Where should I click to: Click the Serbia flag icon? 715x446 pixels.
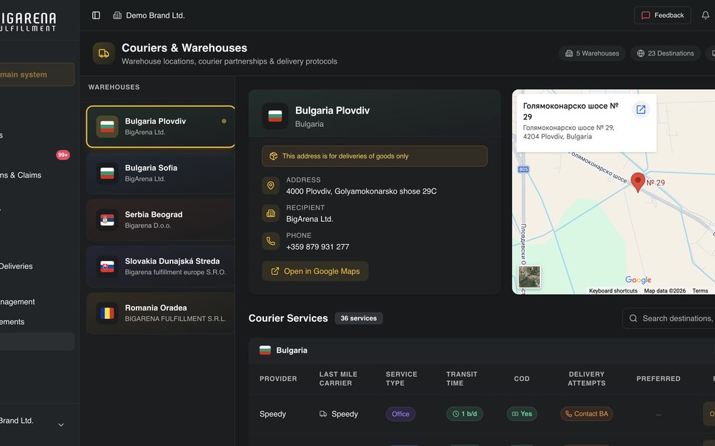107,220
